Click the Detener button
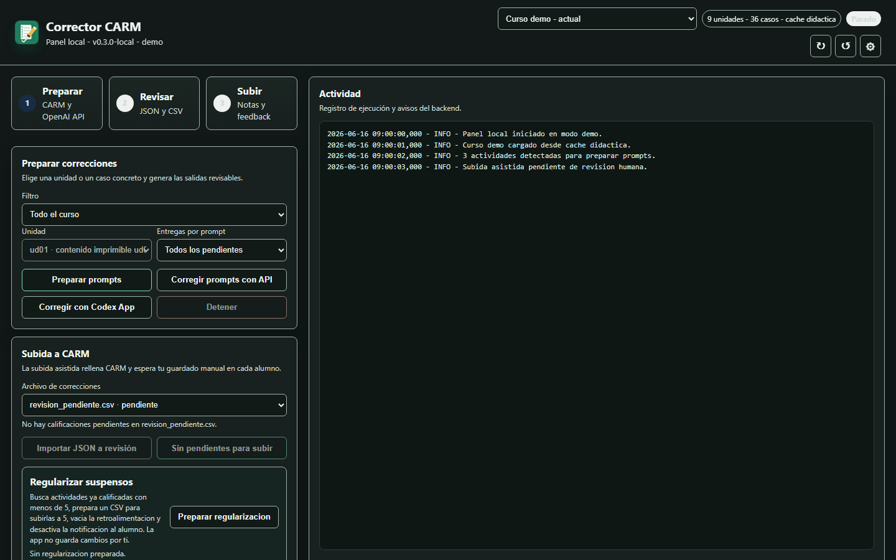This screenshot has width=896, height=560. click(x=222, y=307)
